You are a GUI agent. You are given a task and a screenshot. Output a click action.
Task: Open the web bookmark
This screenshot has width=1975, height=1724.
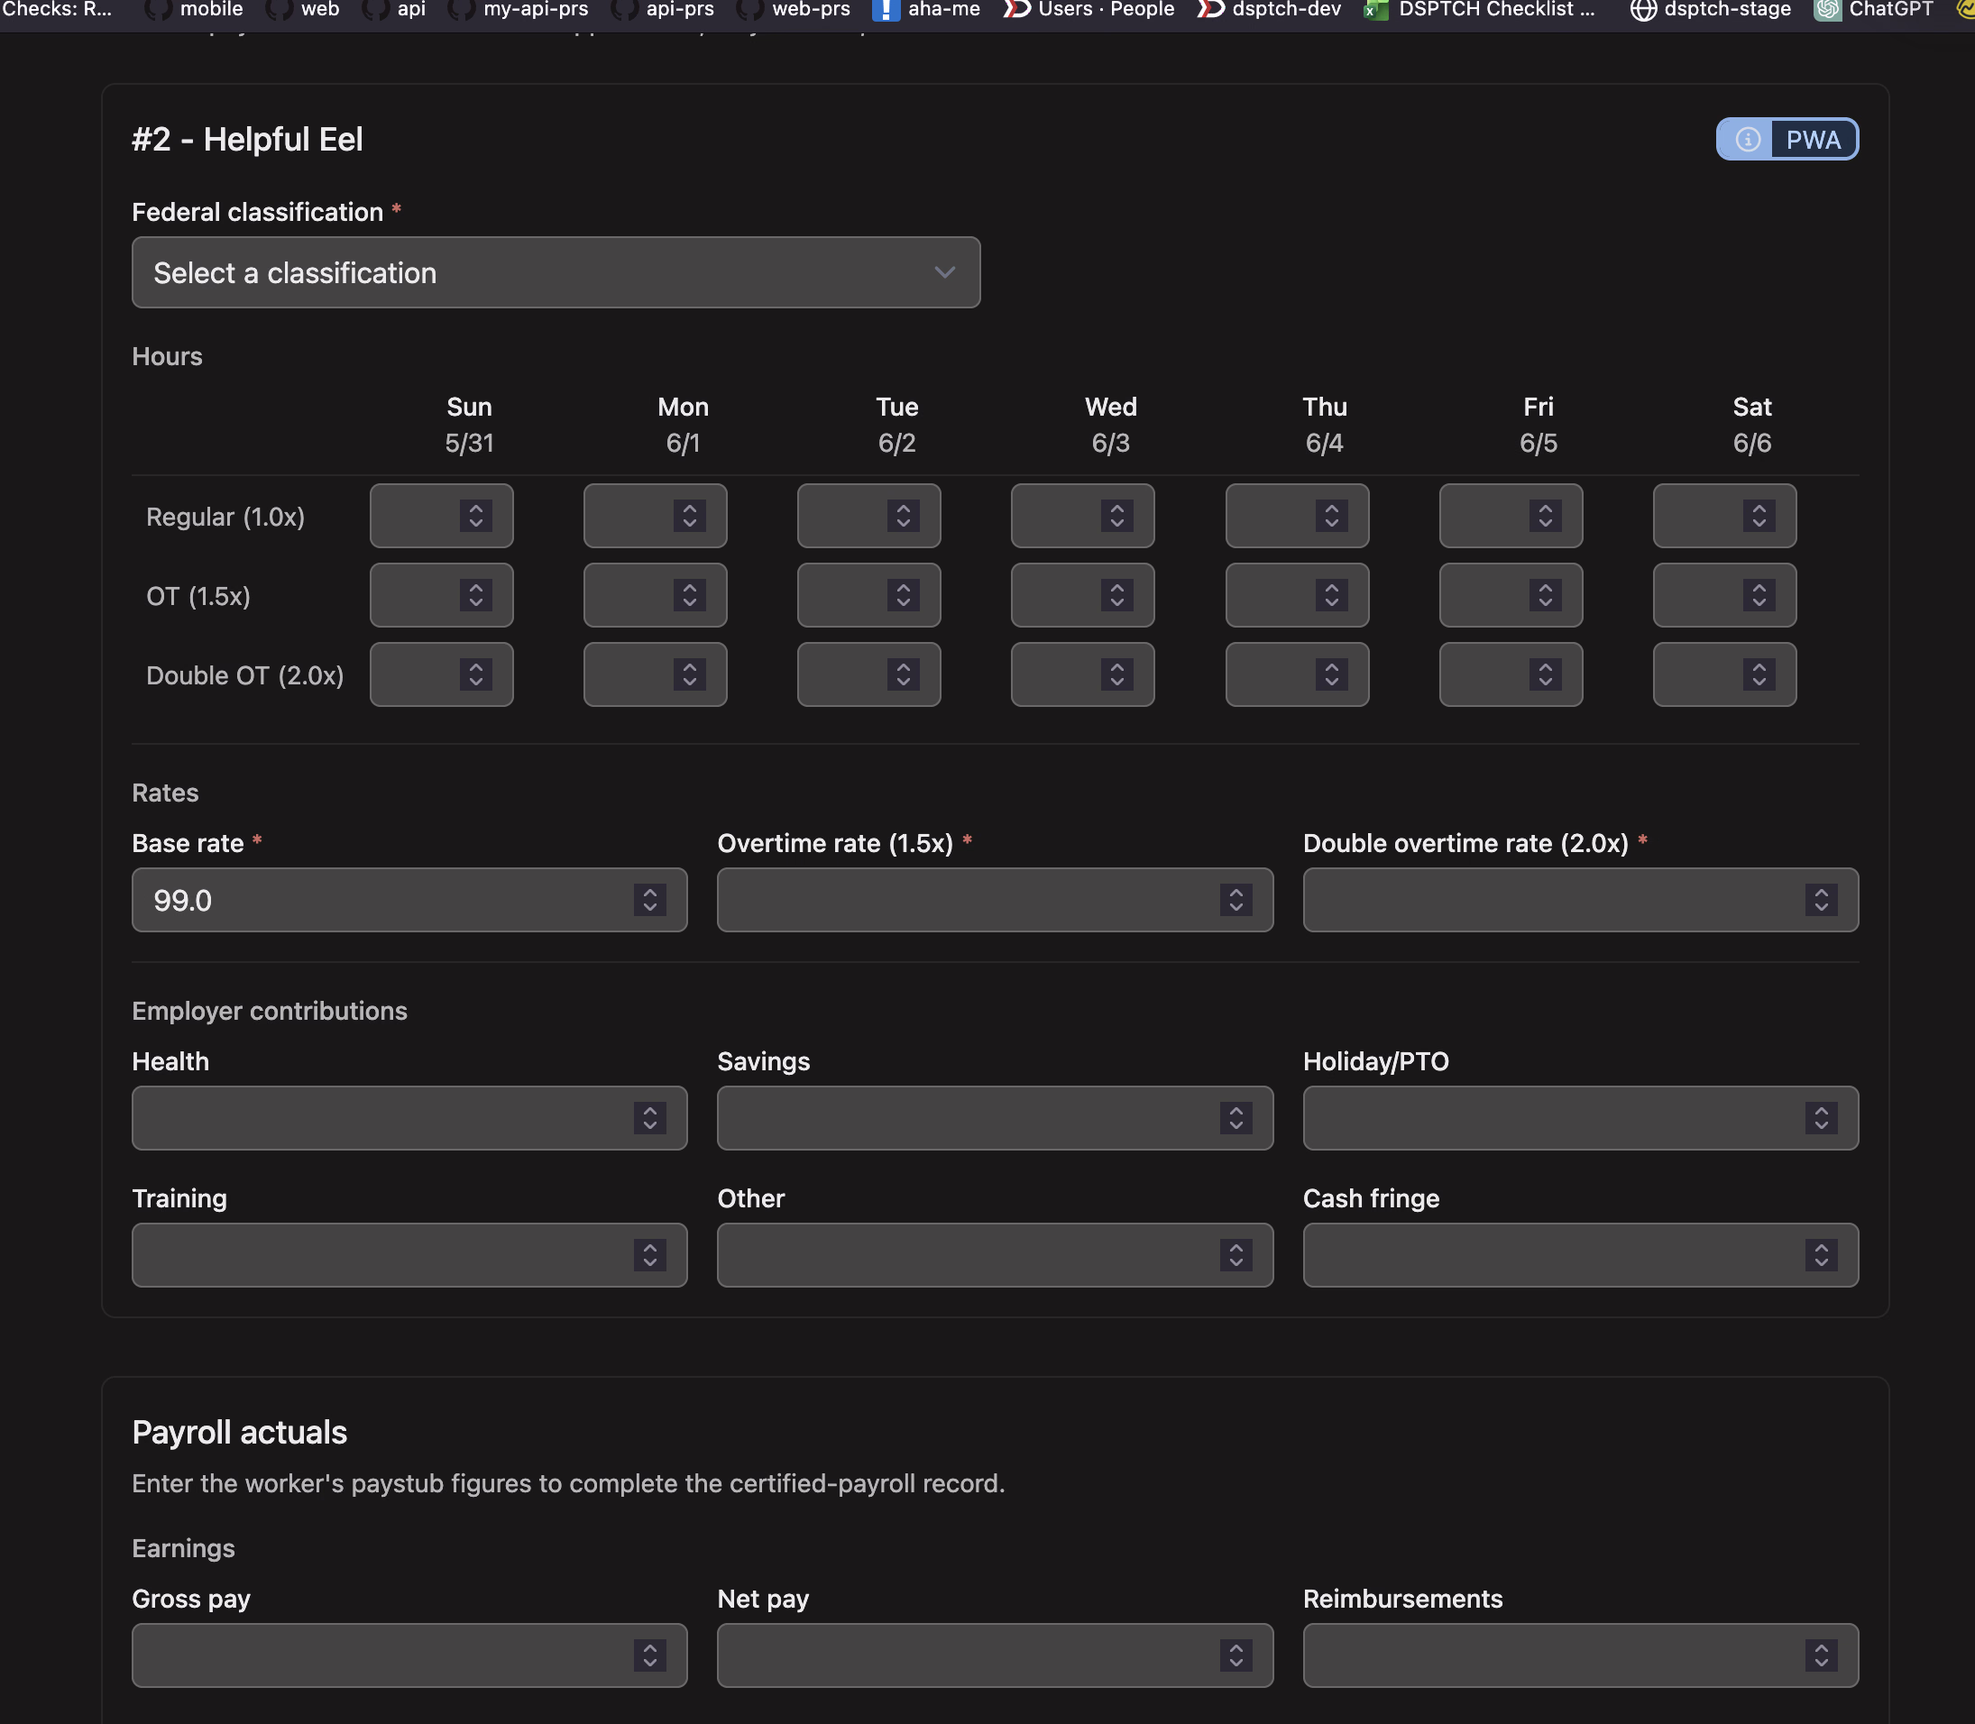point(303,10)
